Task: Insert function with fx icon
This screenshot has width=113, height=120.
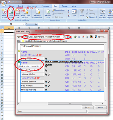Action: (x=36, y=24)
